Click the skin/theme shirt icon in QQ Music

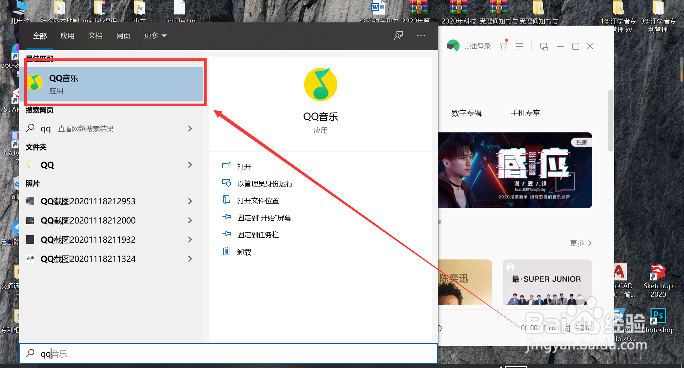coord(503,46)
